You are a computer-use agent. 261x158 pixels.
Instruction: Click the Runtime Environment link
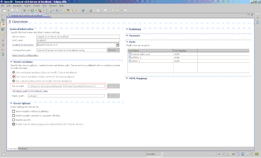click(23, 45)
